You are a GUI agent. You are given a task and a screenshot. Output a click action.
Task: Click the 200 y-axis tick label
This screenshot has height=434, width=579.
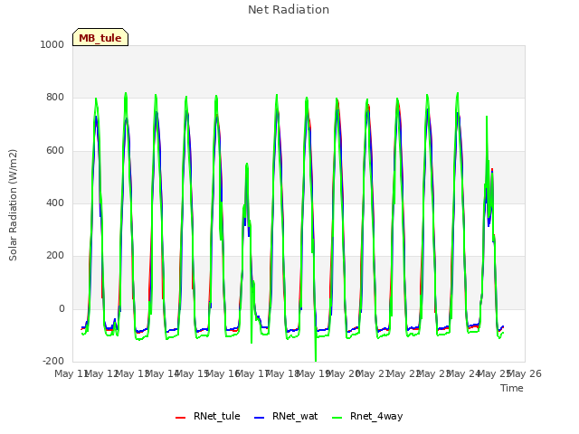(x=55, y=255)
